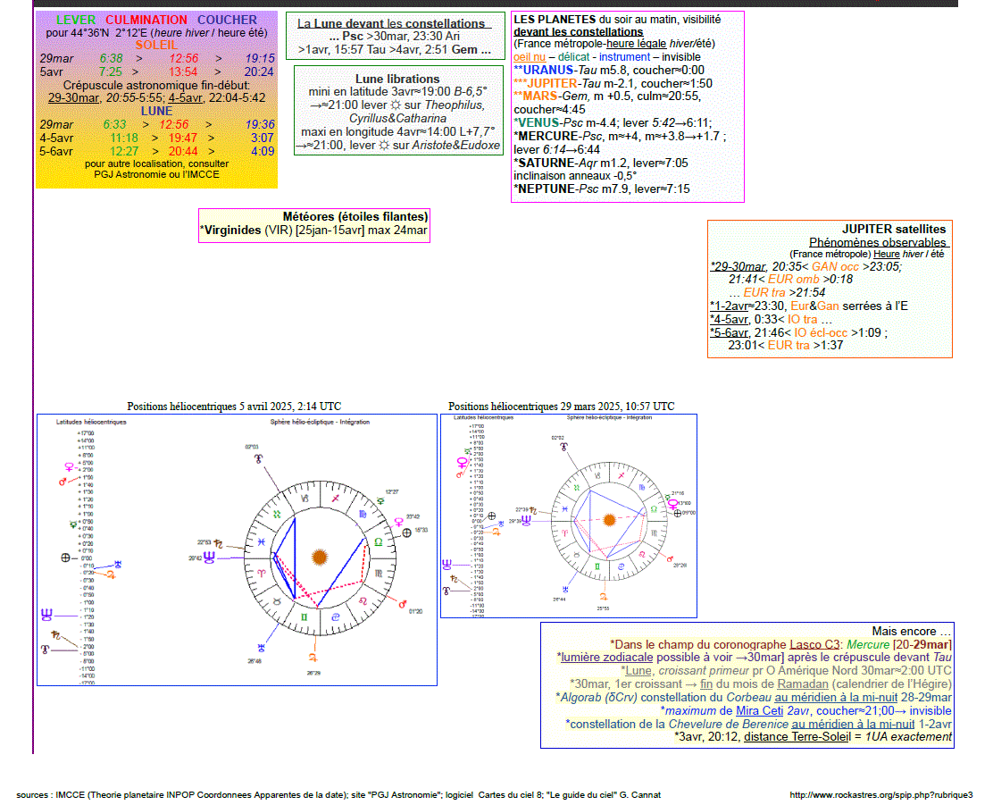Click the 'Heure' link in JUPITER satellites box
Image resolution: width=993 pixels, height=805 pixels.
[887, 254]
